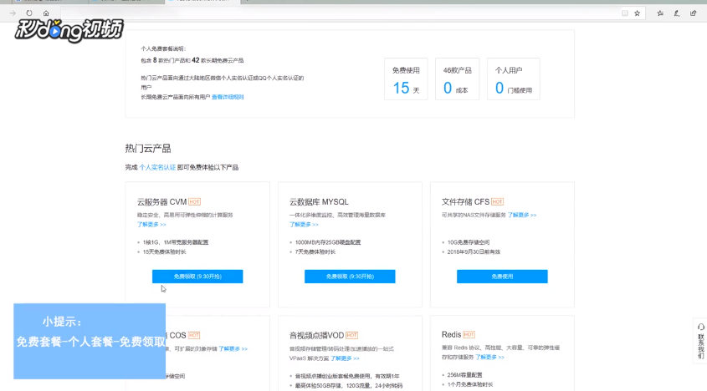Viewport: 707px width, 391px height.
Task: Click the HOT badge beside CFS
Action: (497, 202)
